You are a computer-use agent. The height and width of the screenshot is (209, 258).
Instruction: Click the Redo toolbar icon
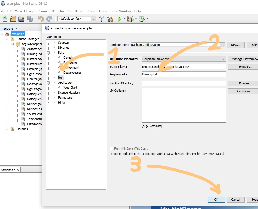[x=49, y=19]
